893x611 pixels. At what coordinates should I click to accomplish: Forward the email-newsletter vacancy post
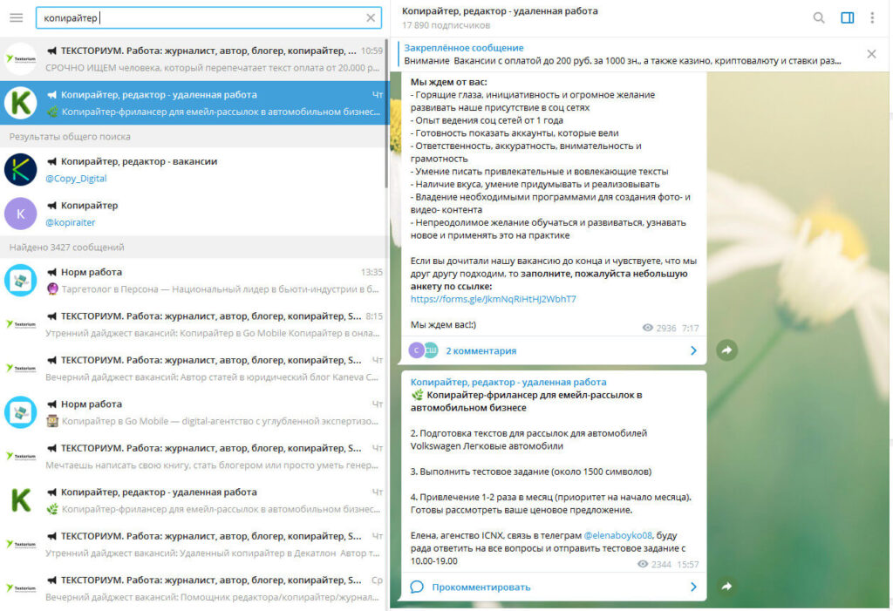726,587
